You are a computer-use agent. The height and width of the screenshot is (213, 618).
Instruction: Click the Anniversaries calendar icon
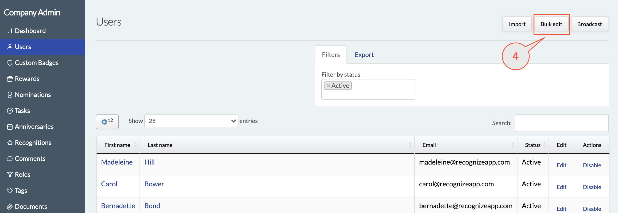10,127
